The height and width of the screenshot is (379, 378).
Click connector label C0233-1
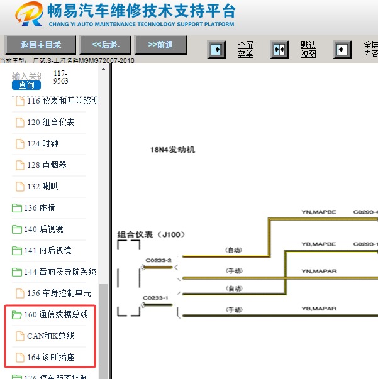point(155,298)
